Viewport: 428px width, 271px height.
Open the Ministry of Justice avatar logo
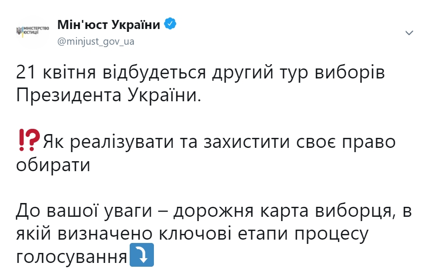pyautogui.click(x=32, y=32)
